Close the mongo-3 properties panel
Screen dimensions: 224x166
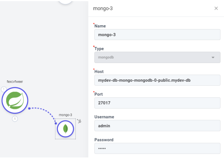click(x=216, y=8)
